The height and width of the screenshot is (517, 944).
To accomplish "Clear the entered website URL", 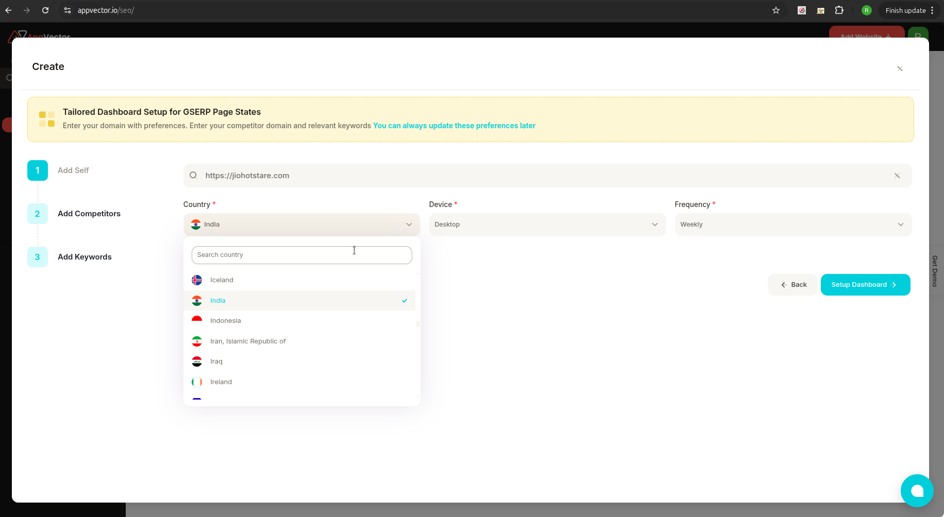I will pyautogui.click(x=897, y=175).
